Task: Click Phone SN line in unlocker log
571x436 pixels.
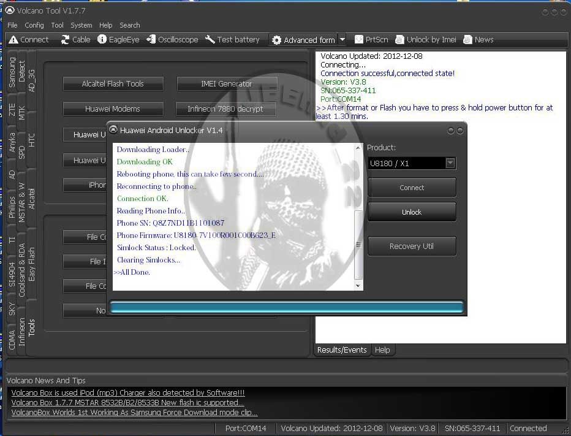Action: point(170,223)
